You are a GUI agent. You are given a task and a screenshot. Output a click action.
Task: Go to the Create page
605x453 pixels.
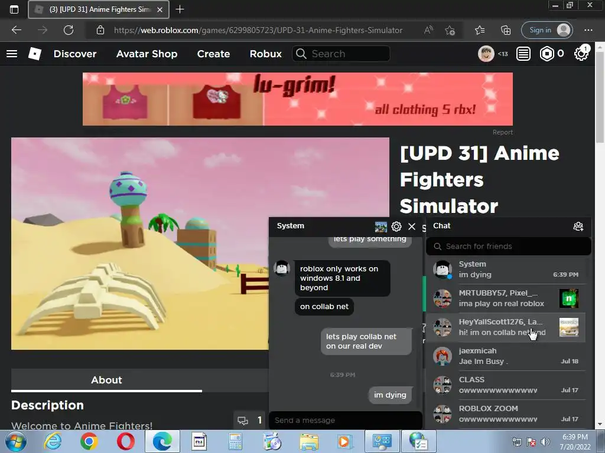[213, 54]
